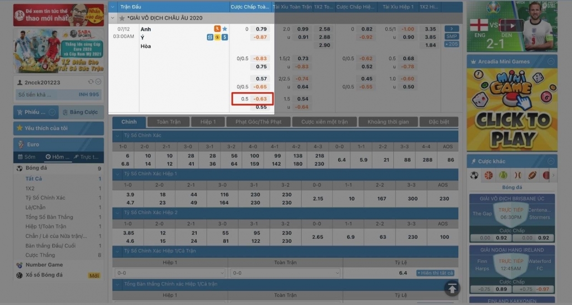Open the Đặc biệt tab
The width and height of the screenshot is (572, 305).
coord(439,122)
